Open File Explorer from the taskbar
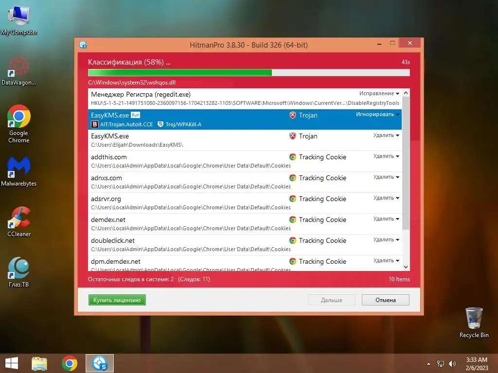Viewport: 498px width, 373px height. (x=39, y=363)
